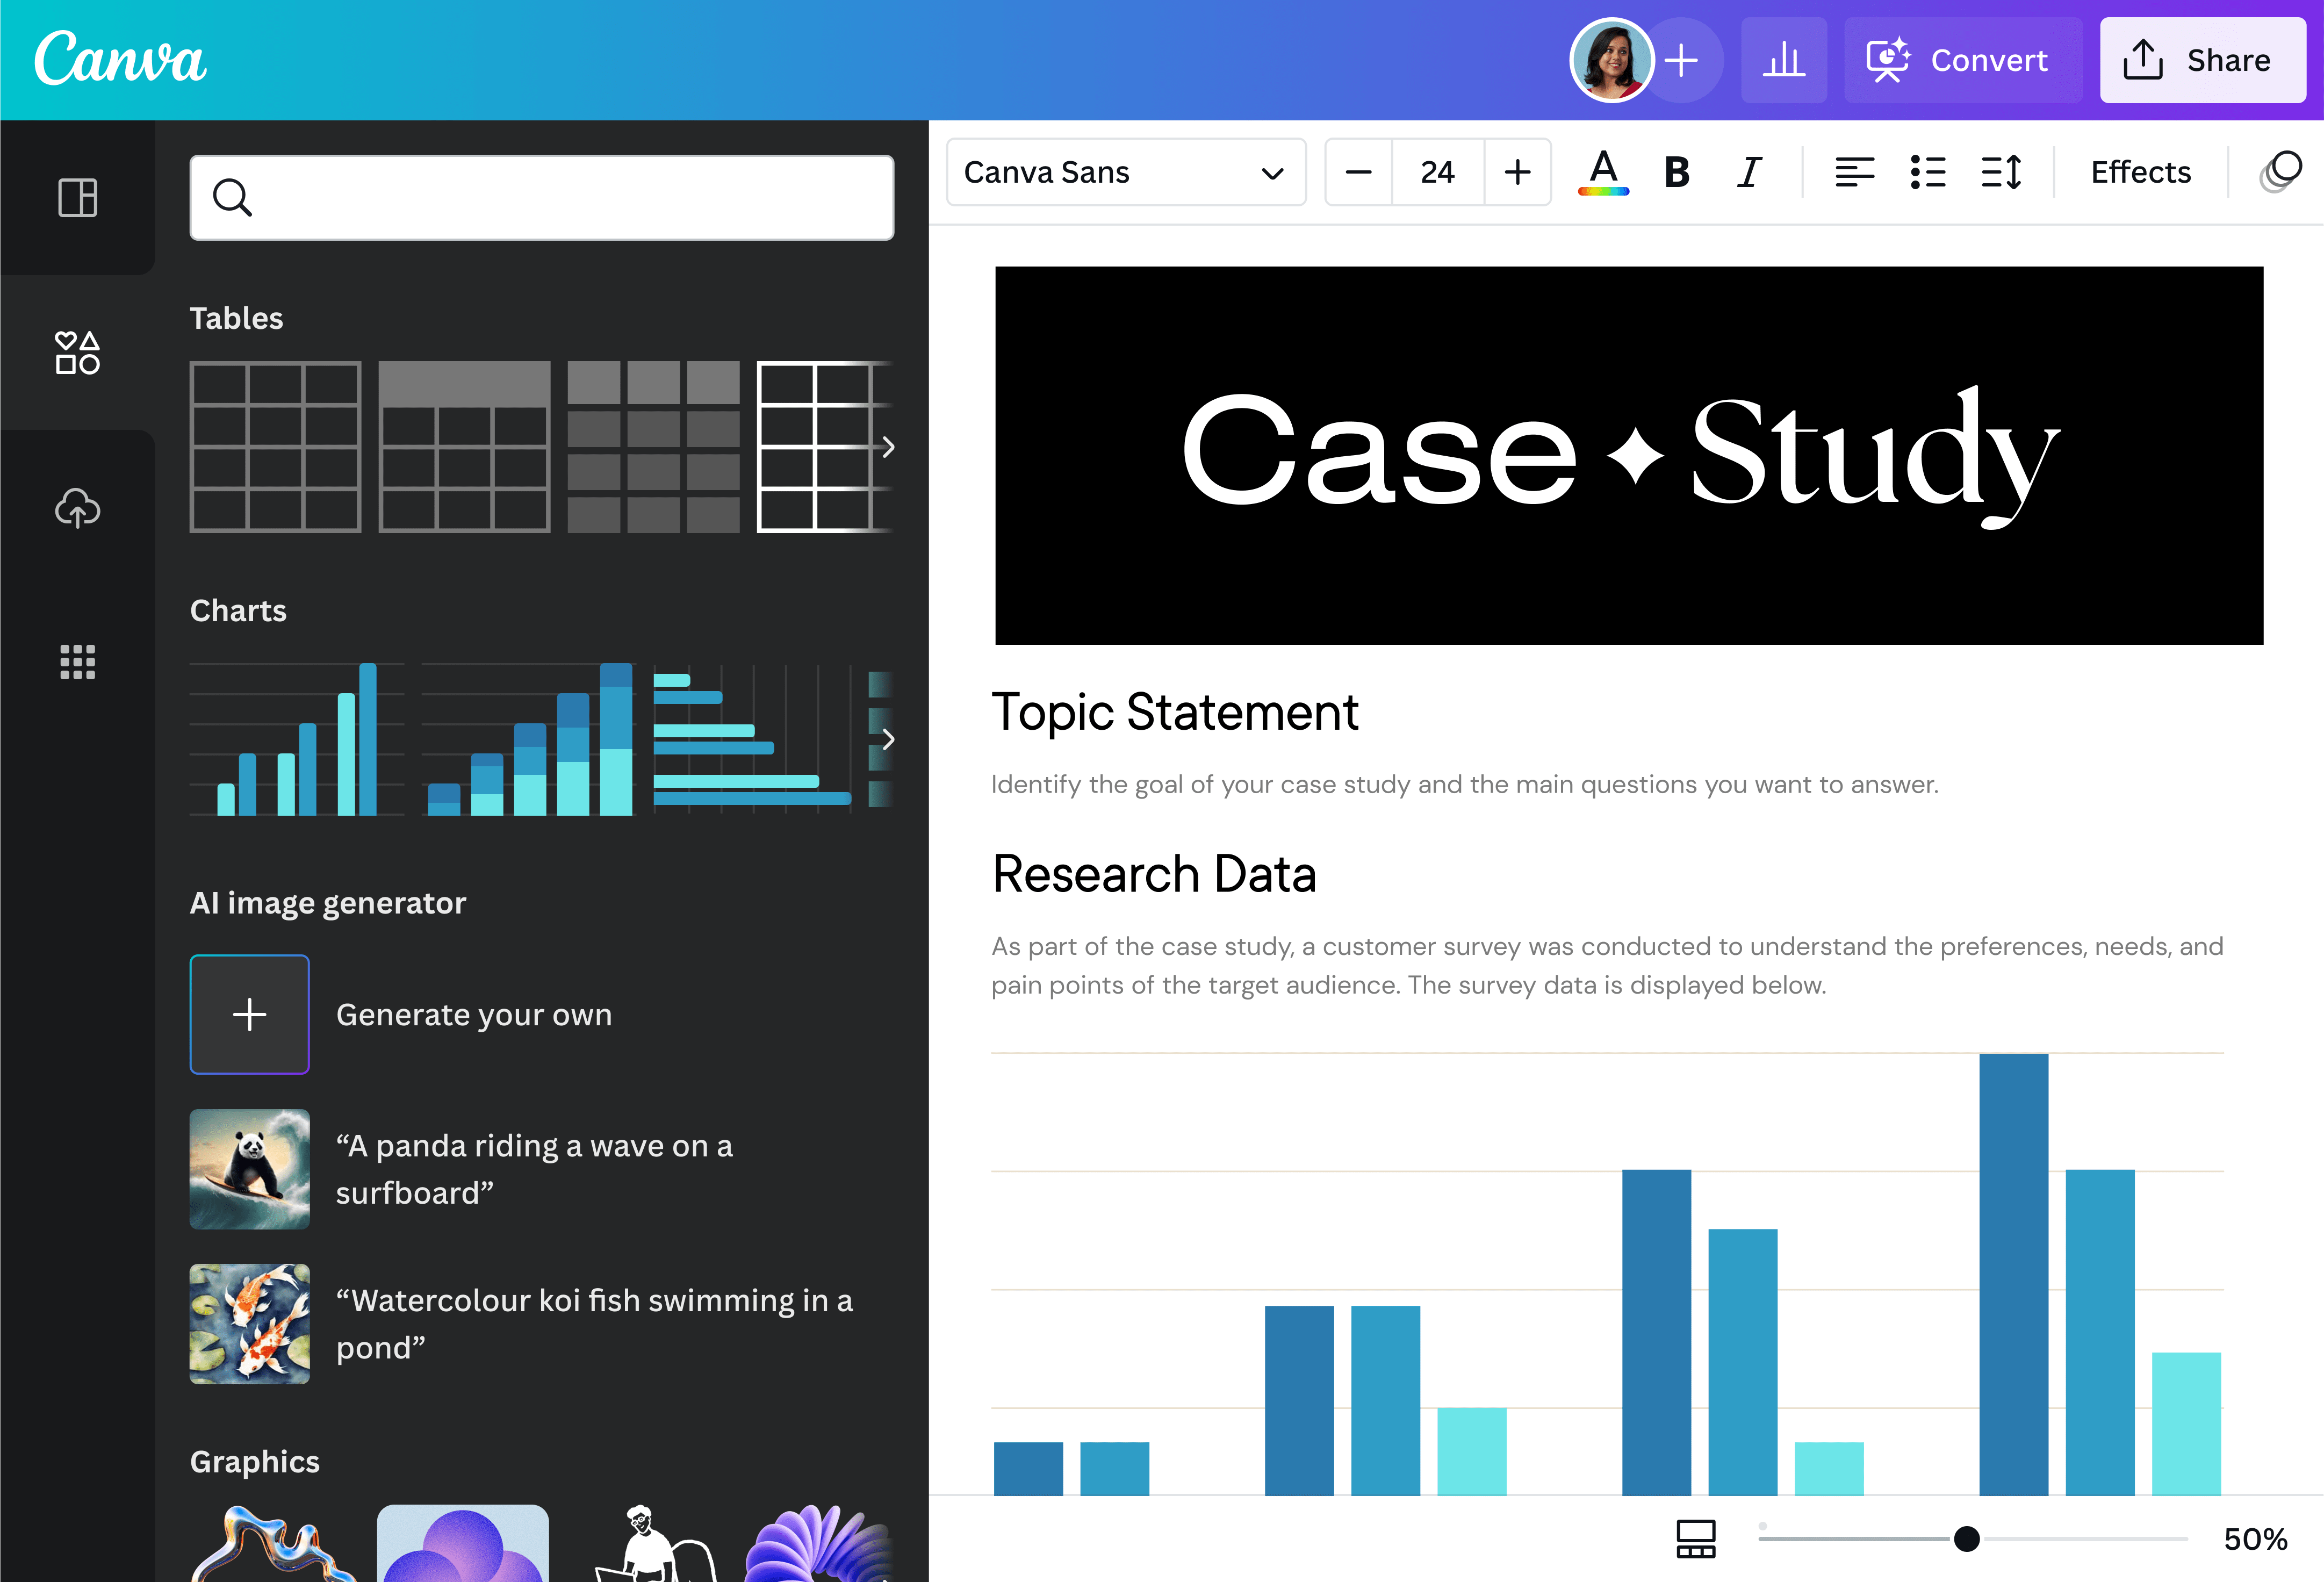
Task: Click the Share button
Action: coord(2202,60)
